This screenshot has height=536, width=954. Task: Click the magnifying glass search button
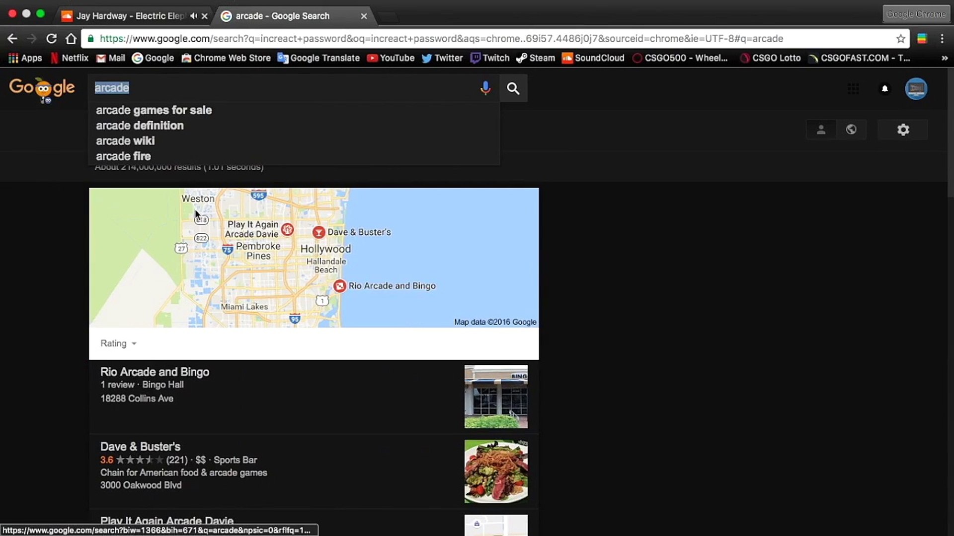pos(513,88)
